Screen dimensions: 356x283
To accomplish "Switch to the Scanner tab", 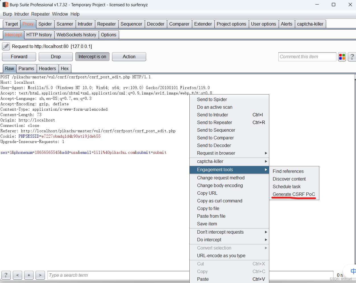I will click(x=65, y=24).
